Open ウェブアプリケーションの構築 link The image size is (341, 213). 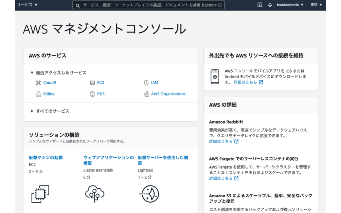(x=109, y=160)
